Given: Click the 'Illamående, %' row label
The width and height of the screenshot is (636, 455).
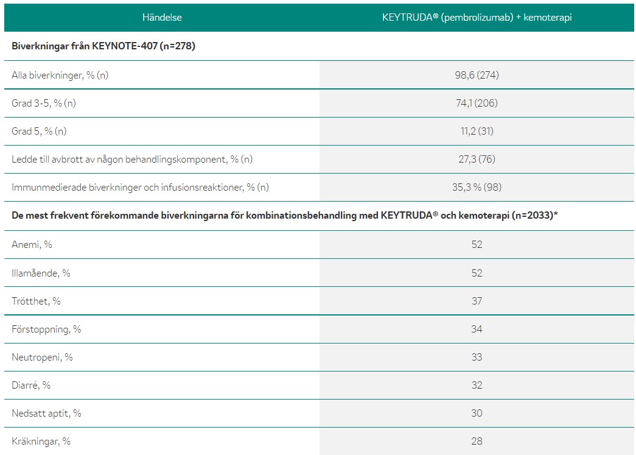Looking at the screenshot, I should tap(41, 273).
